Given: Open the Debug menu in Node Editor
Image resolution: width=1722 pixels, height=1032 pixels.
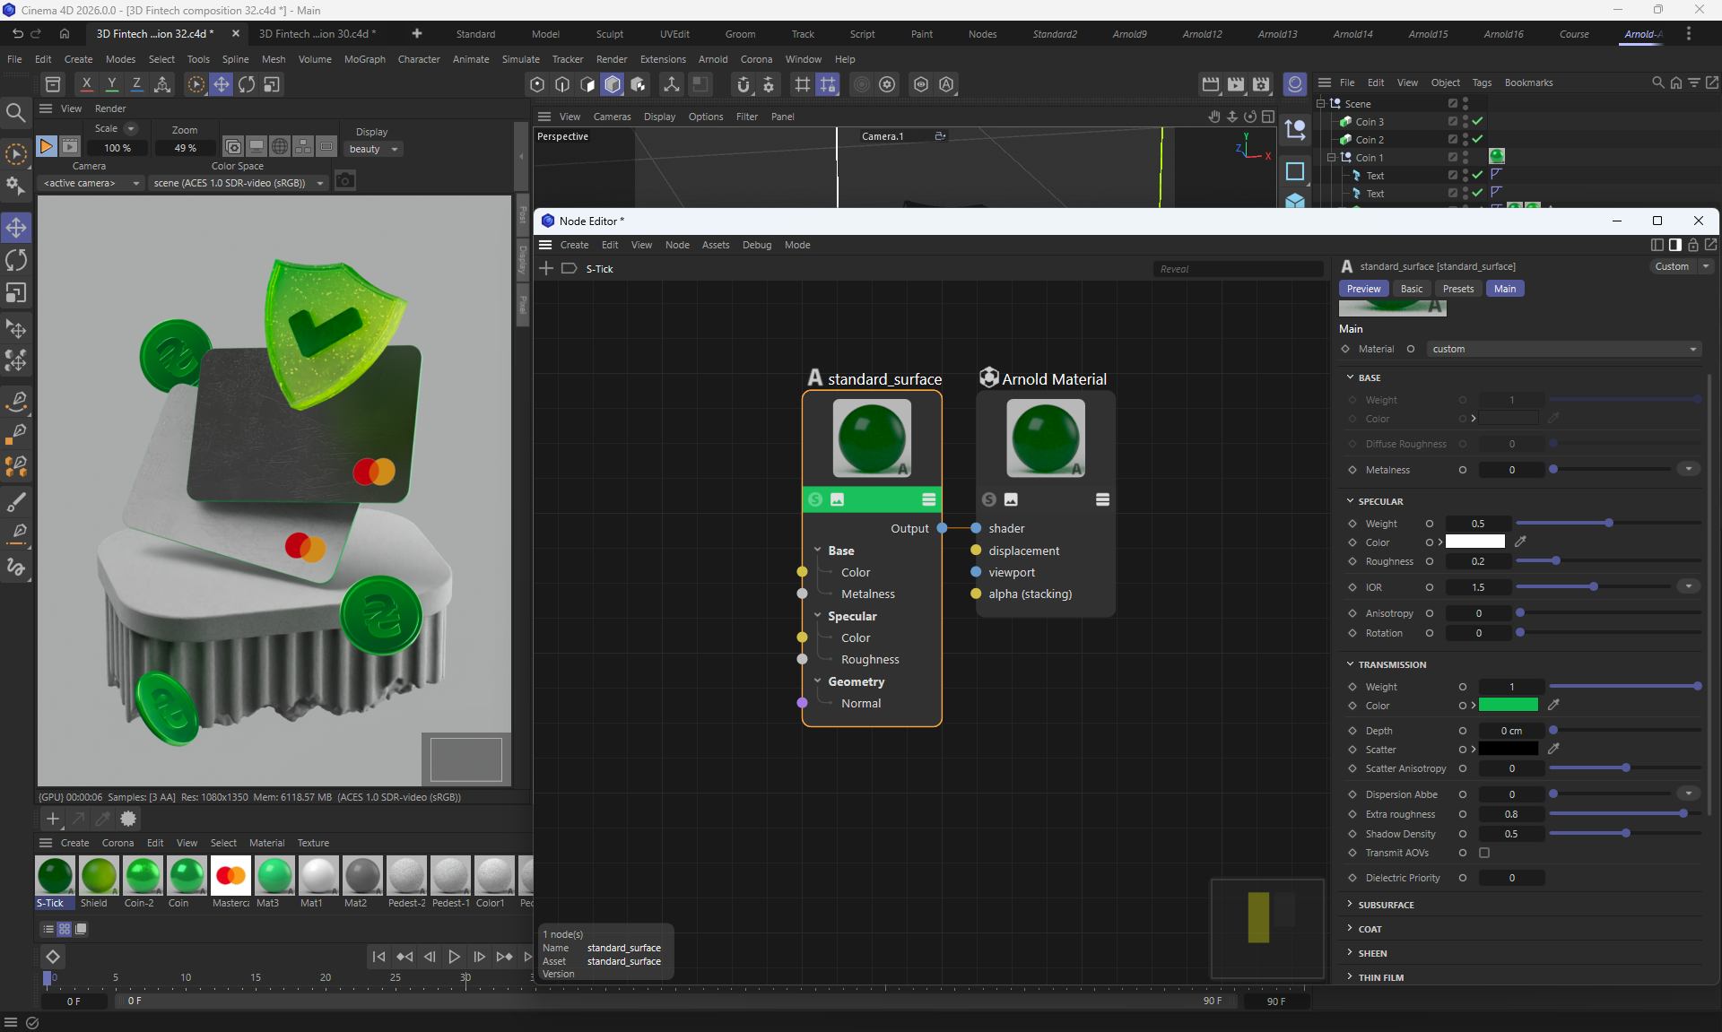Looking at the screenshot, I should point(756,245).
